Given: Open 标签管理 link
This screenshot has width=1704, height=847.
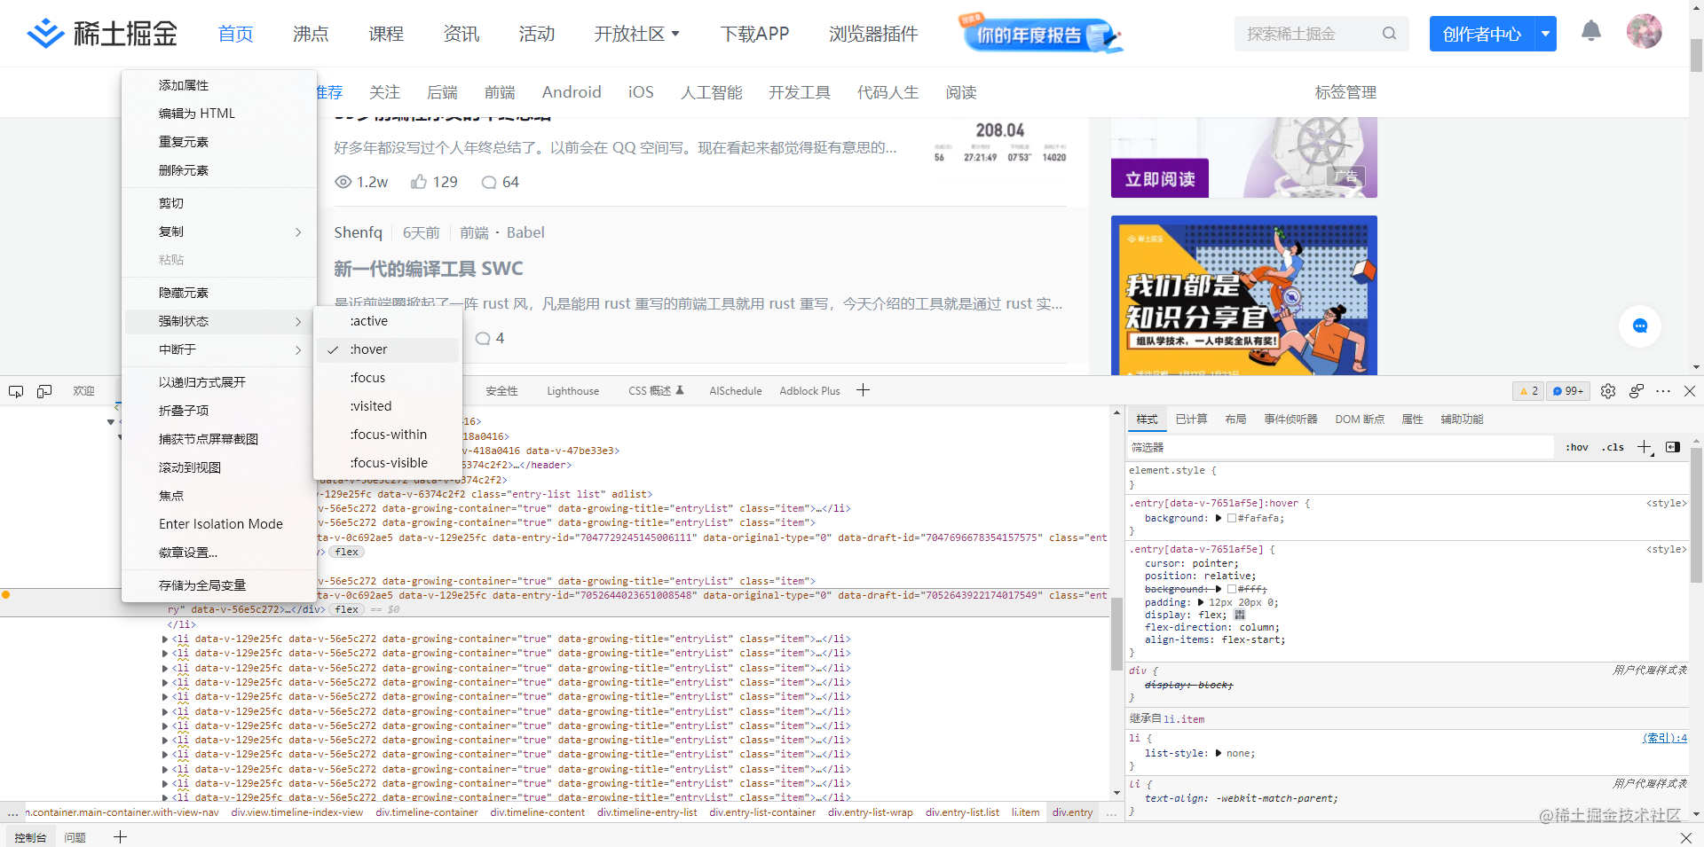Looking at the screenshot, I should [1345, 92].
